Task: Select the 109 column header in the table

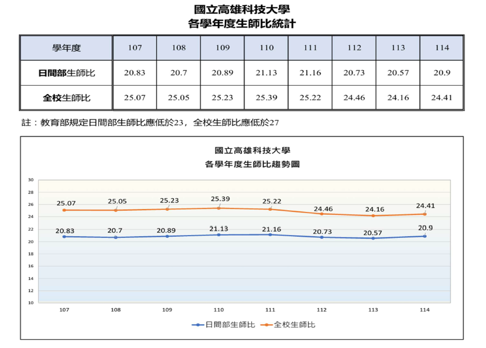Action: (223, 48)
